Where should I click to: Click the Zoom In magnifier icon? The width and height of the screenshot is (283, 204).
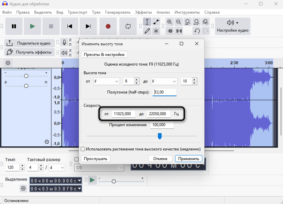click(170, 22)
